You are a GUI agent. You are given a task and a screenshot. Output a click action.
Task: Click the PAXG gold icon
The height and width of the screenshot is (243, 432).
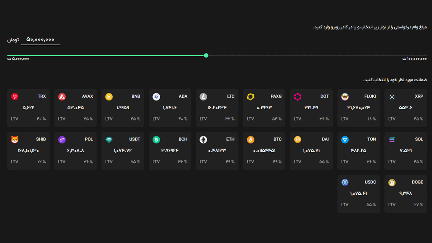coord(250,96)
